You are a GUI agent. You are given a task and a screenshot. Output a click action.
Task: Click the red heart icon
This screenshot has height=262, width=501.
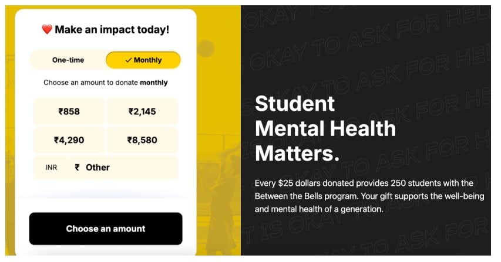47,29
